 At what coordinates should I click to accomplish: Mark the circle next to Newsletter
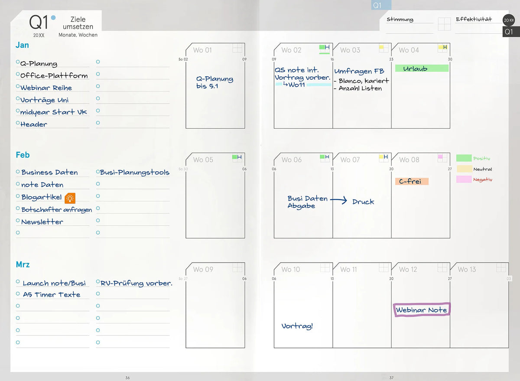tap(18, 221)
